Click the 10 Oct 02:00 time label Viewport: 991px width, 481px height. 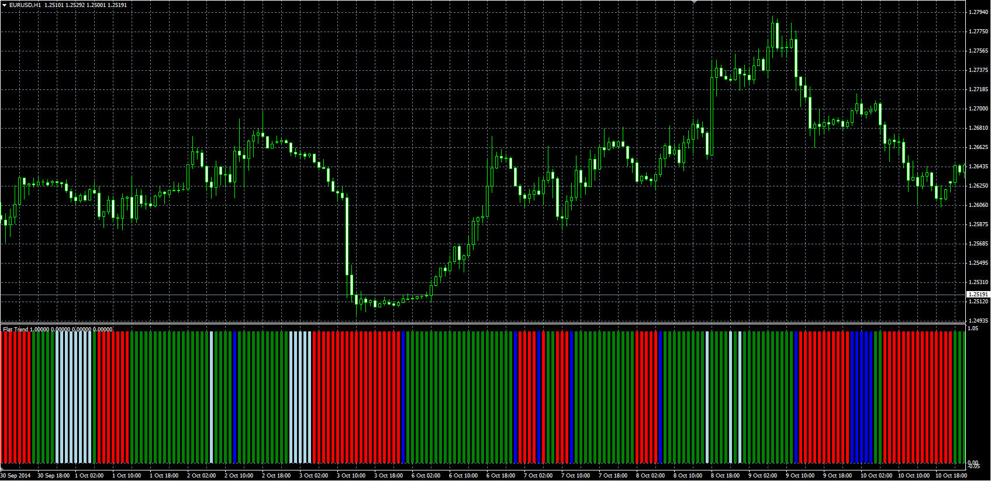tap(876, 476)
